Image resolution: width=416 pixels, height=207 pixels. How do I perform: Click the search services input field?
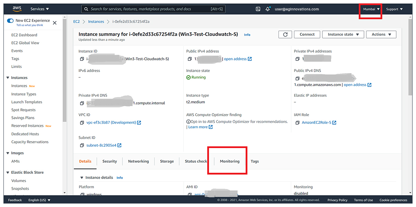149,9
